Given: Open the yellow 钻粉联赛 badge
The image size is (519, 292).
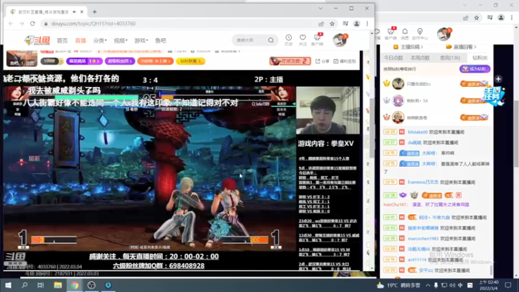Looking at the screenshot, I should pyautogui.click(x=191, y=61).
